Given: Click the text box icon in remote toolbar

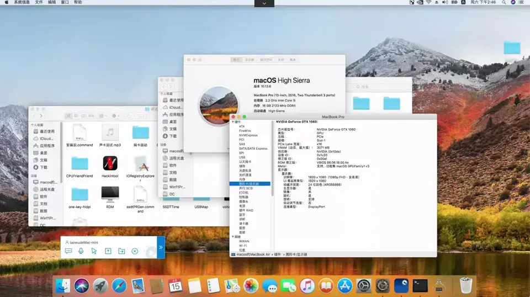Looking at the screenshot, I should tap(108, 251).
